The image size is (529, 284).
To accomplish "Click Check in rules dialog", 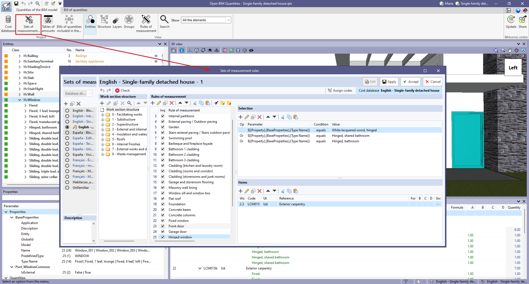I will click(x=123, y=91).
